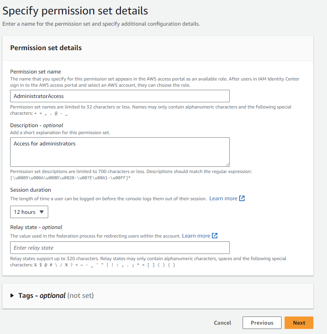Click the Permission set details panel header
This screenshot has height=334, width=327.
coord(46,48)
